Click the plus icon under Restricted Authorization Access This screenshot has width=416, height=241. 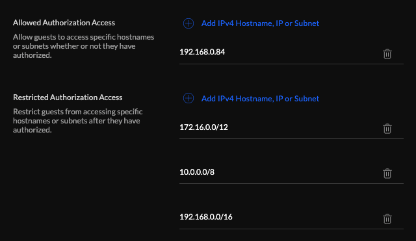[x=188, y=98]
